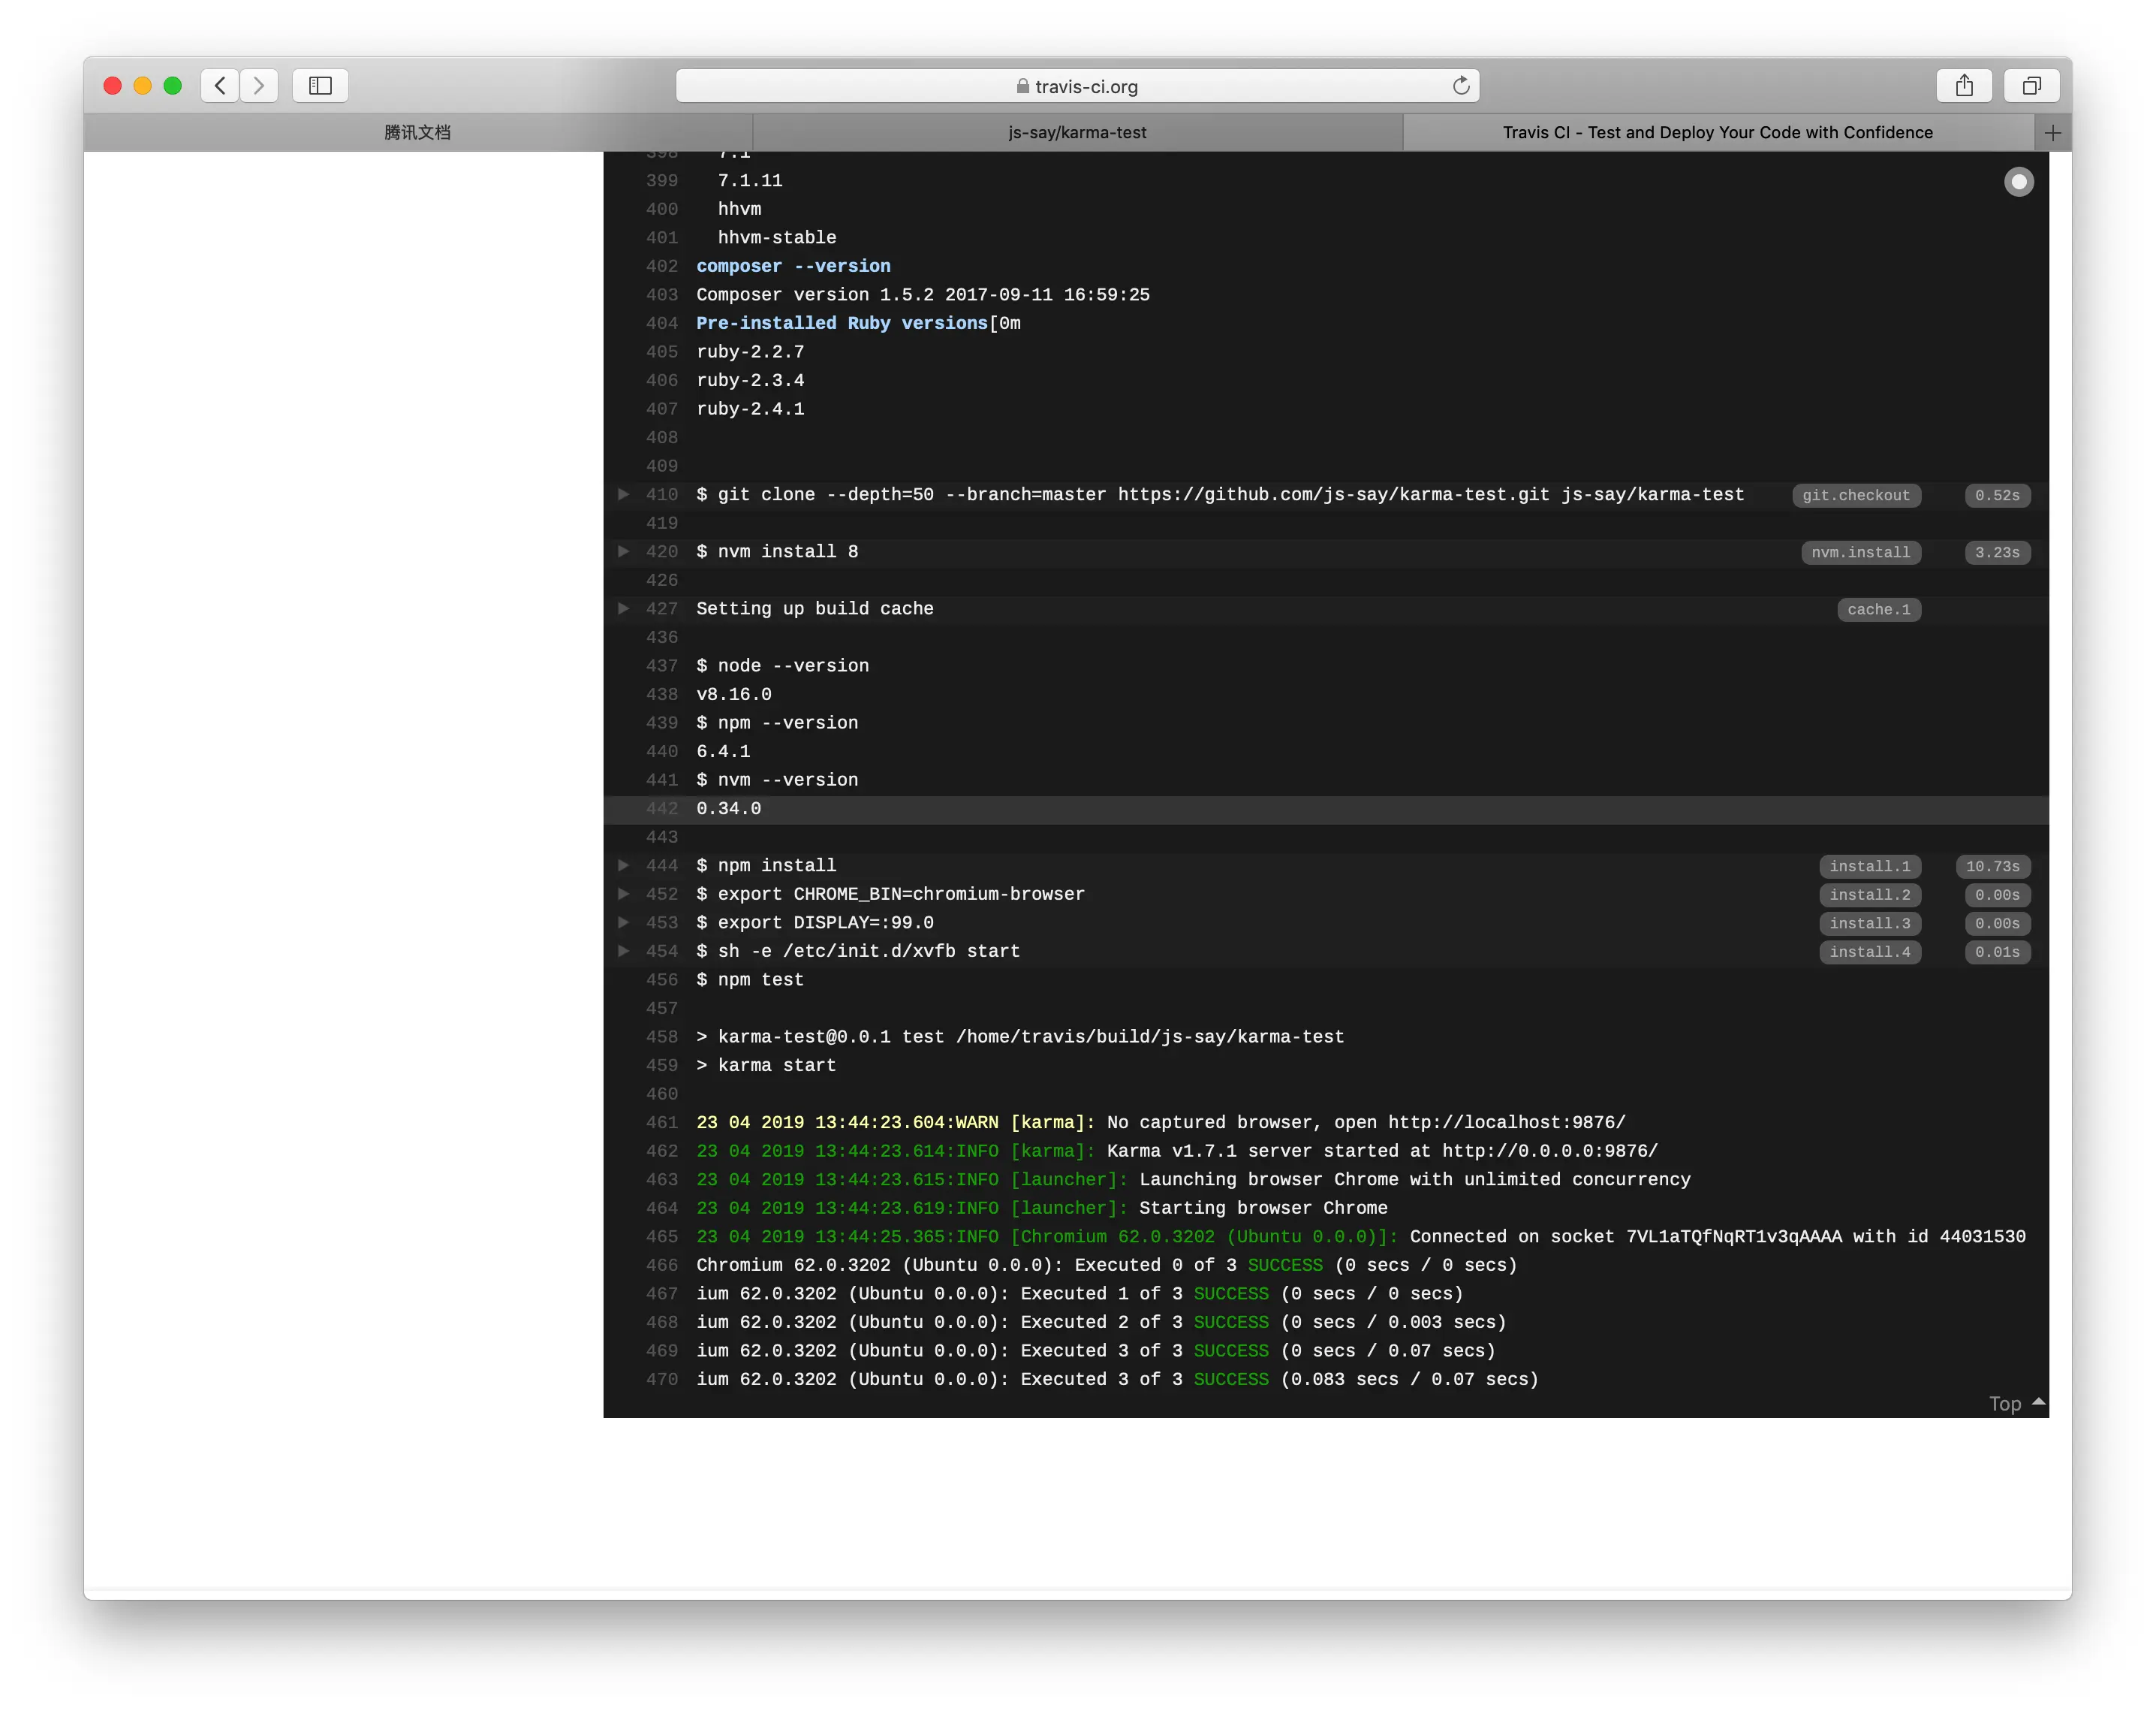Select line number 456

click(661, 979)
